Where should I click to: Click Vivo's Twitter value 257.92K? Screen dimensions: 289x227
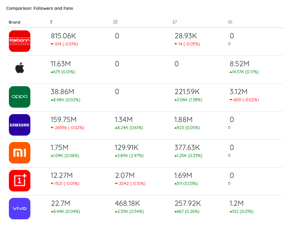coord(188,204)
